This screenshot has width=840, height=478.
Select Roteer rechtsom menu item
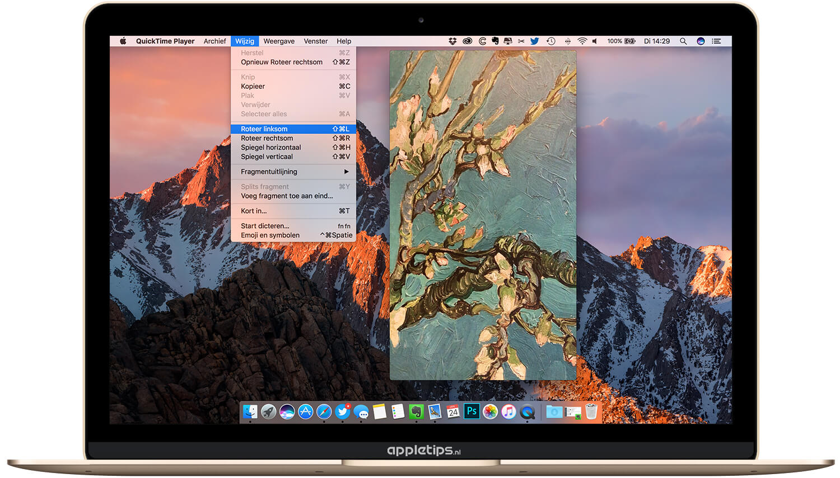click(x=293, y=138)
